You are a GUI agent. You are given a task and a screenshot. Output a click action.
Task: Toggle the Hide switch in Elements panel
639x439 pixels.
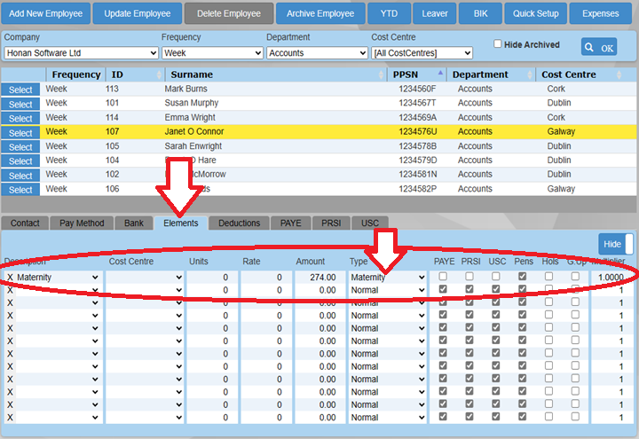pyautogui.click(x=616, y=244)
